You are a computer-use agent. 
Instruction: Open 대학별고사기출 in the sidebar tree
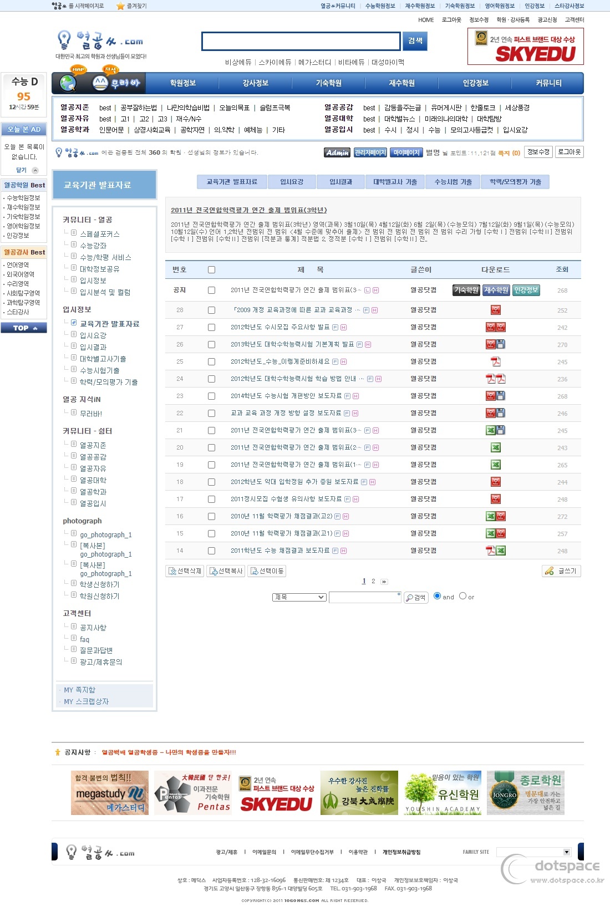pos(103,359)
